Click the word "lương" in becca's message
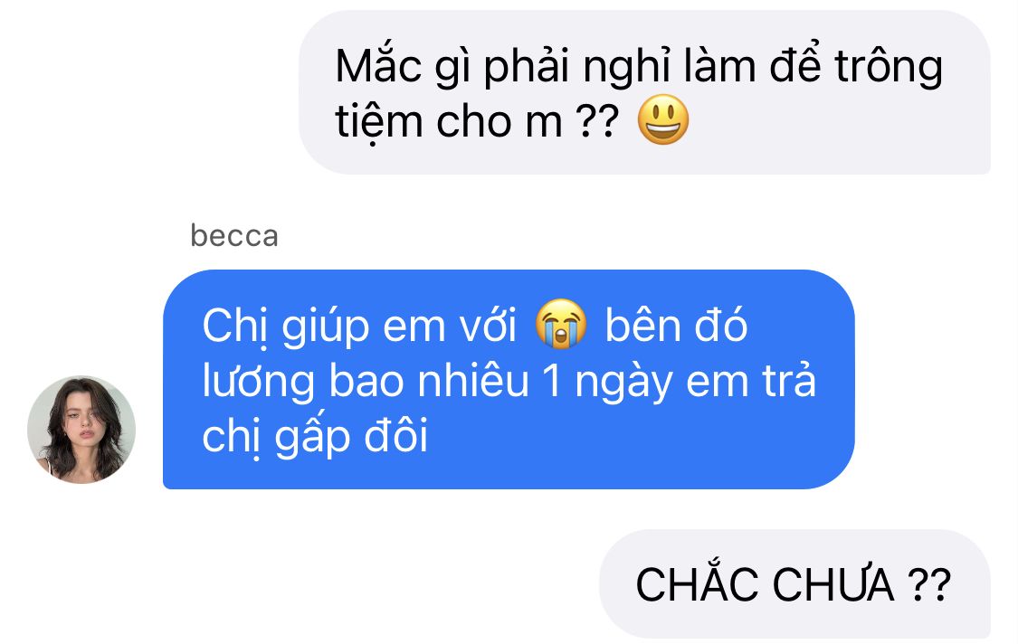This screenshot has height=644, width=1018. 259,383
